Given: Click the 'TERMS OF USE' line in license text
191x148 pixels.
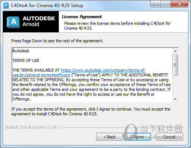Looking at the screenshot, I should (x=26, y=60).
